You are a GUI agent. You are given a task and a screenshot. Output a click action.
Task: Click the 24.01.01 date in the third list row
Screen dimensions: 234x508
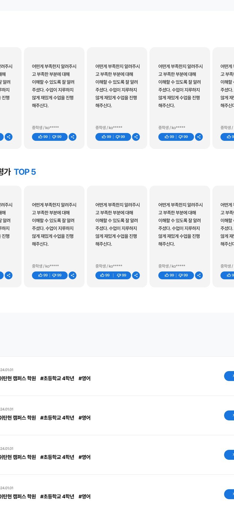pyautogui.click(x=7, y=449)
